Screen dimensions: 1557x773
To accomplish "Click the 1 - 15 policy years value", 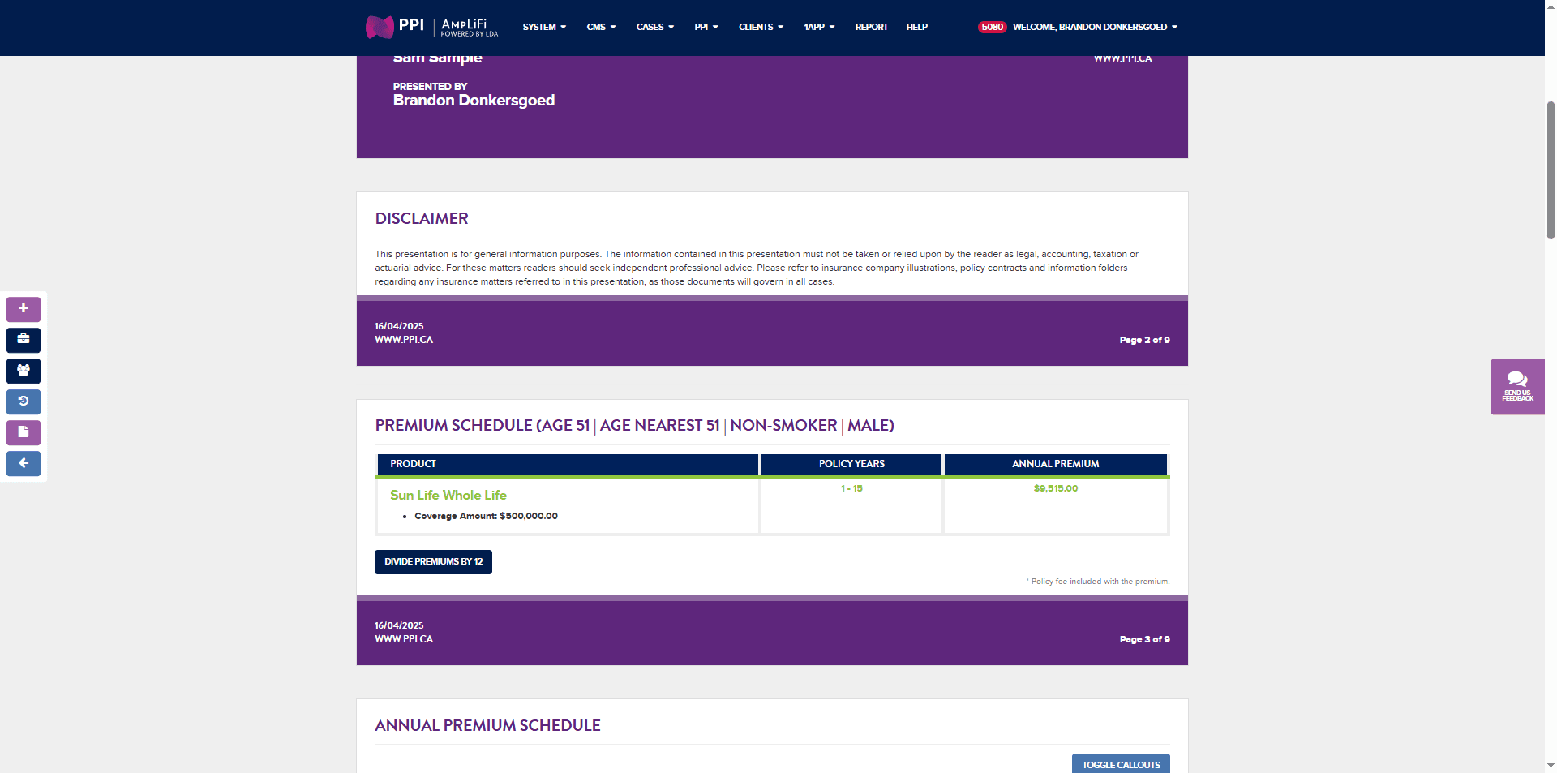I will pos(851,488).
